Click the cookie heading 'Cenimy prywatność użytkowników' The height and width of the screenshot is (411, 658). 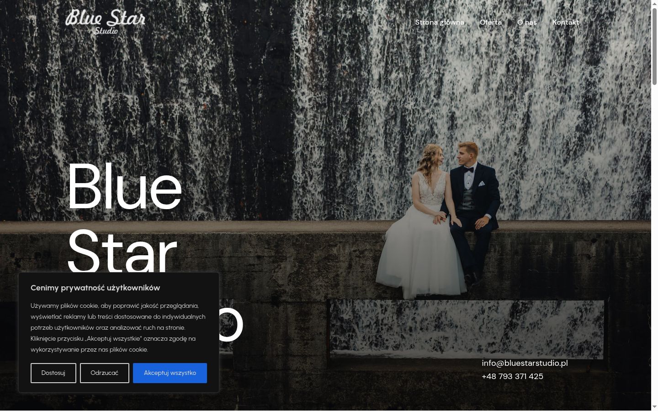(x=95, y=288)
